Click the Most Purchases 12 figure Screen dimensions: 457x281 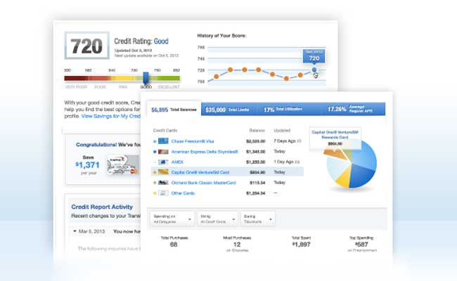click(237, 244)
